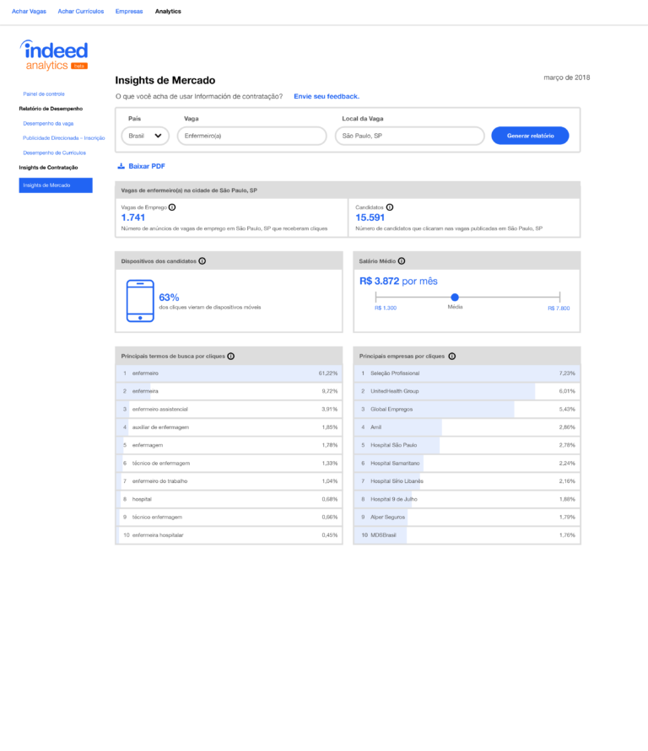Click the Insights de Mercado page heading
This screenshot has height=751, width=648.
pos(165,80)
